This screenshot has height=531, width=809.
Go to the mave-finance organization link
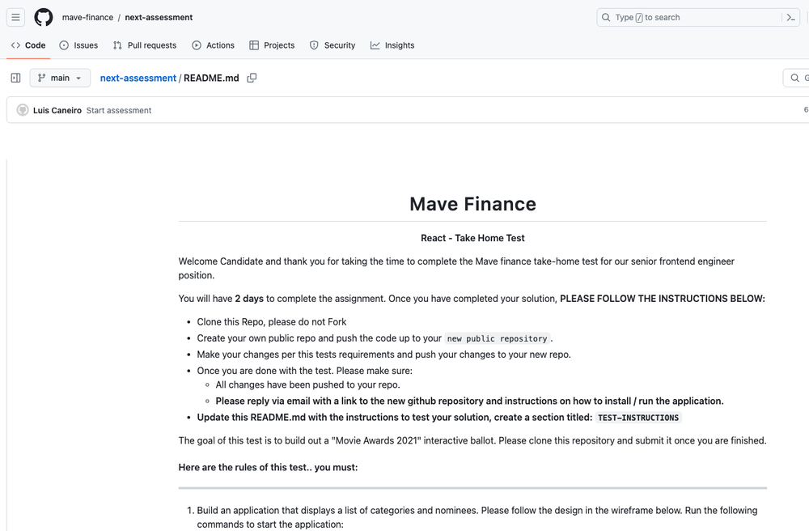click(x=87, y=17)
